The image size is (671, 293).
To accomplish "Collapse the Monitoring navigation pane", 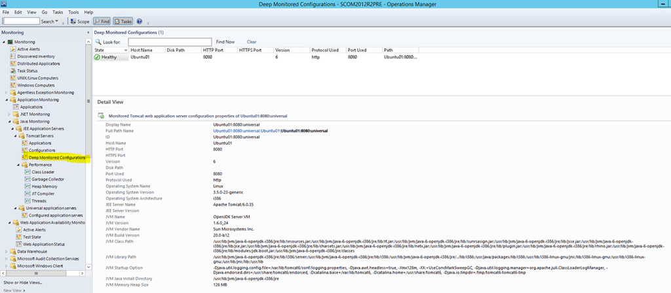I will click(88, 33).
